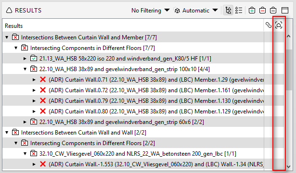Collapse Intersecting Components in Different Floors [7/7]
296x173 pixels.
(16, 48)
